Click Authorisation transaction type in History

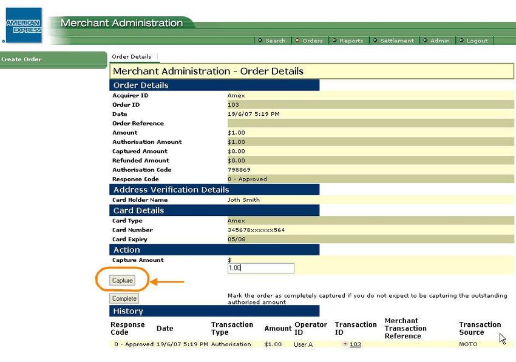[x=231, y=344]
